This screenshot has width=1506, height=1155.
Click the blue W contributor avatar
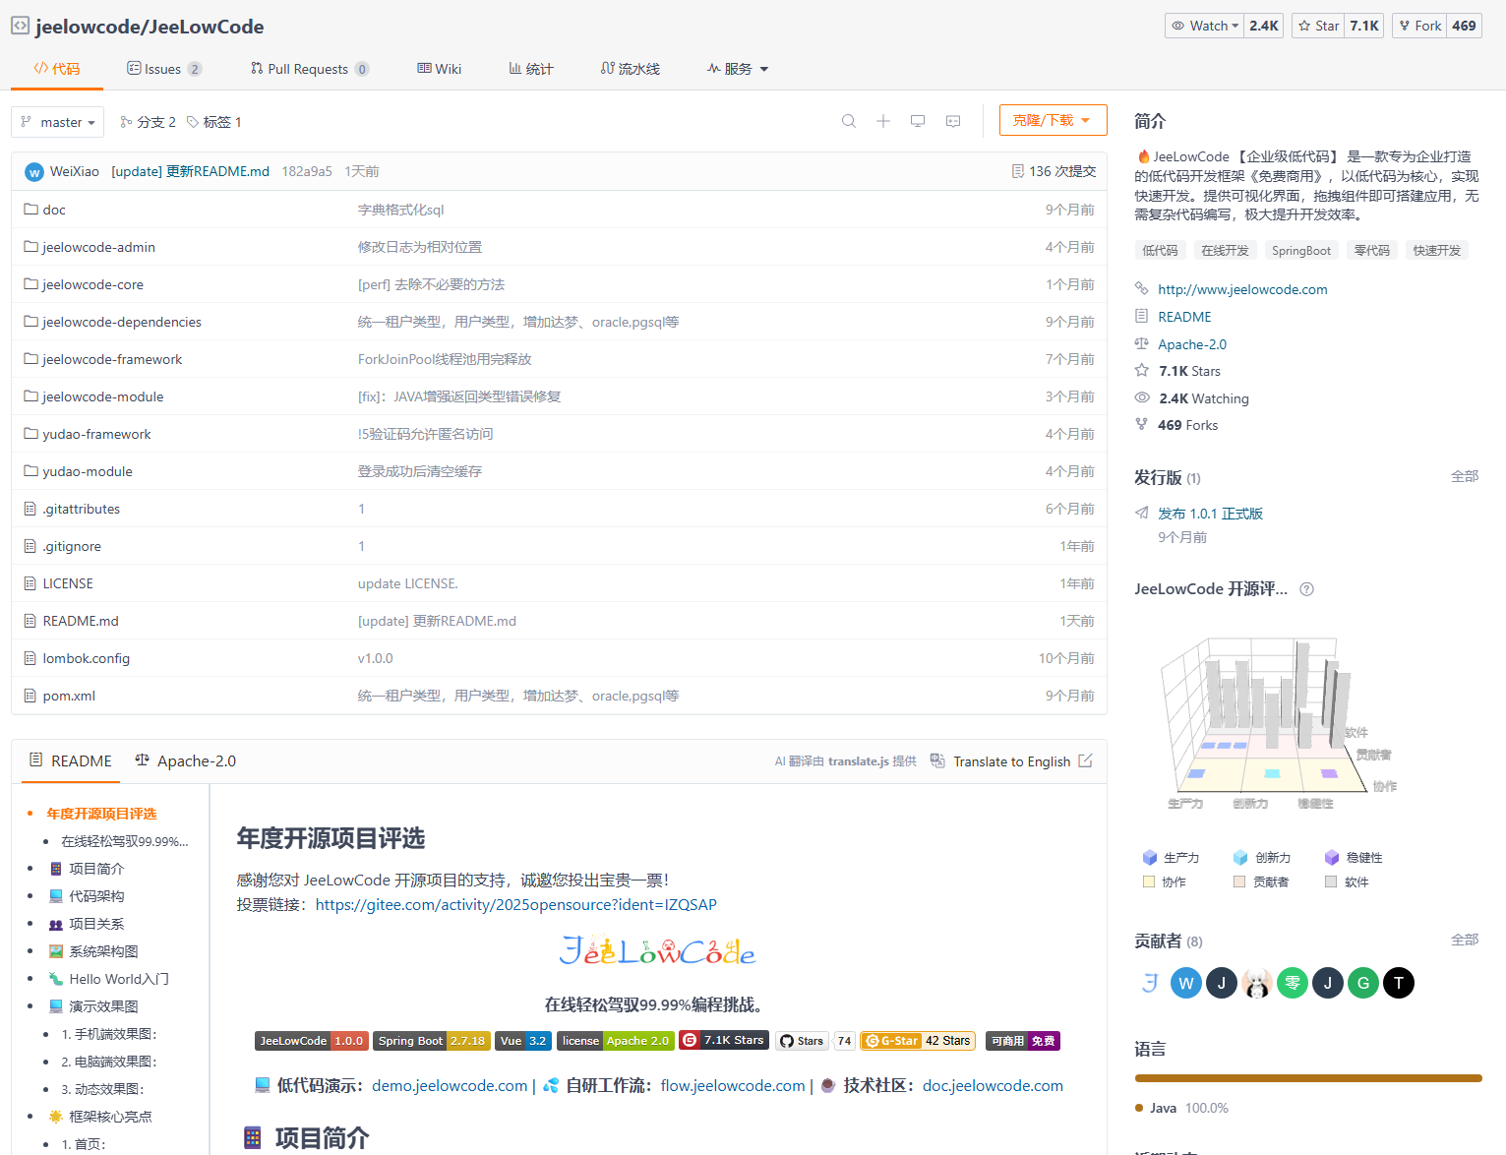pos(1186,983)
